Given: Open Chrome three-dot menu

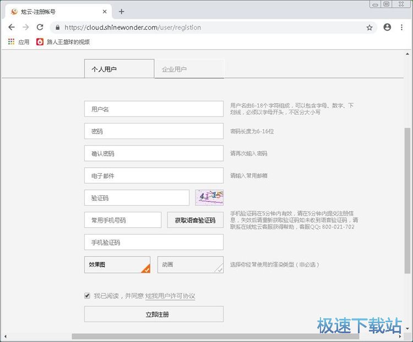Looking at the screenshot, I should (x=401, y=27).
